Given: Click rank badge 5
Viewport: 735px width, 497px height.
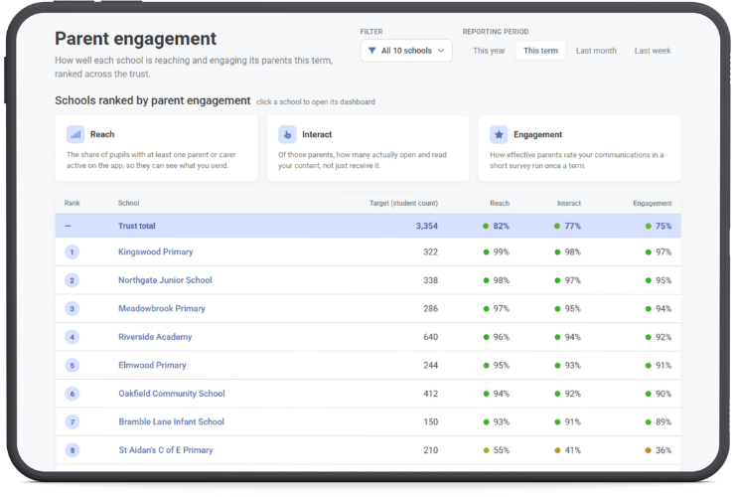Looking at the screenshot, I should click(73, 365).
